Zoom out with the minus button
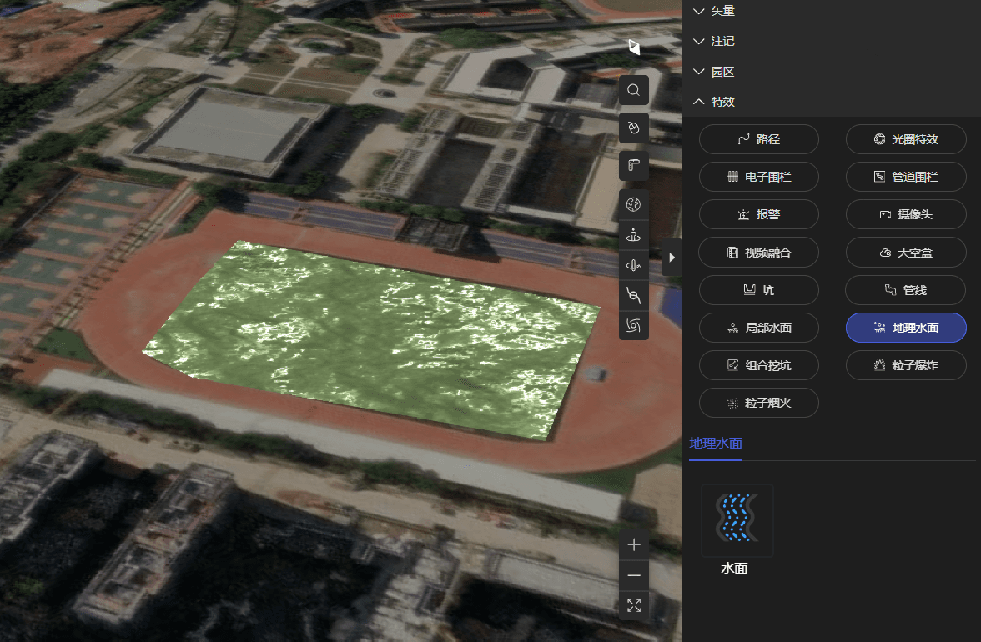 point(634,575)
